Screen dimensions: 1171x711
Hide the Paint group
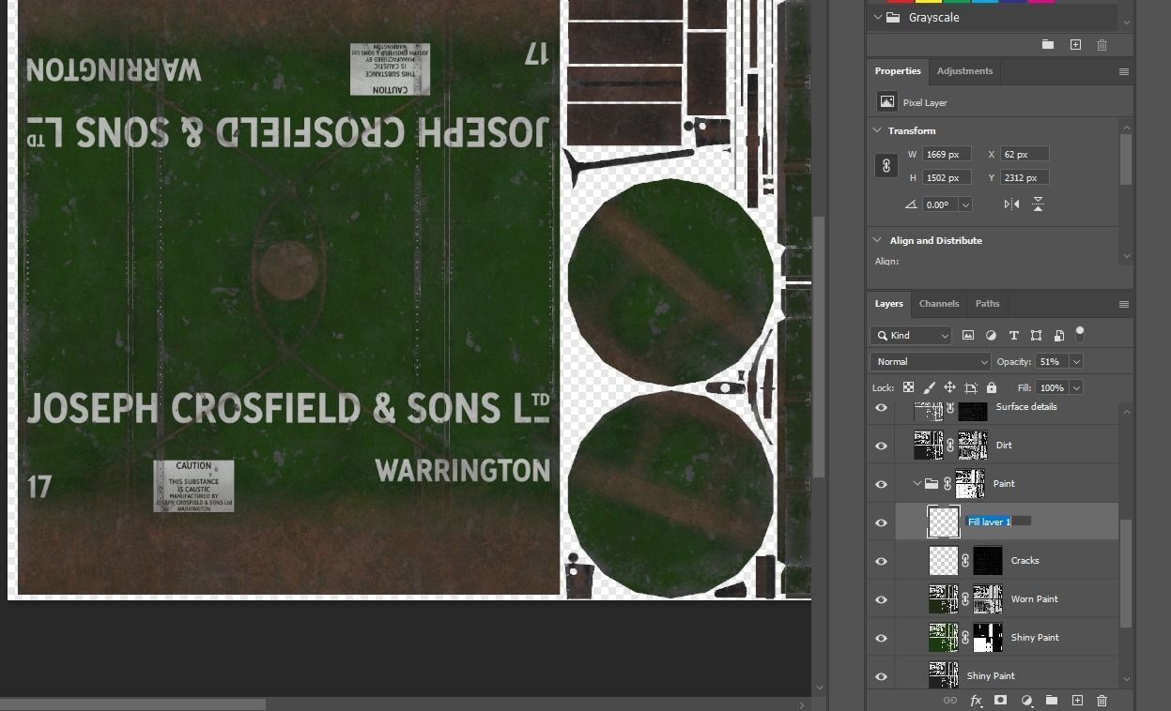(x=881, y=484)
